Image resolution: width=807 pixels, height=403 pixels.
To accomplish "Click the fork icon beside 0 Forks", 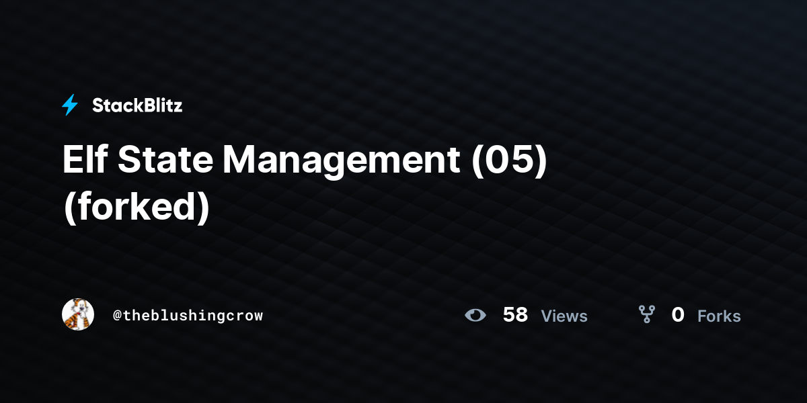I will pyautogui.click(x=646, y=314).
